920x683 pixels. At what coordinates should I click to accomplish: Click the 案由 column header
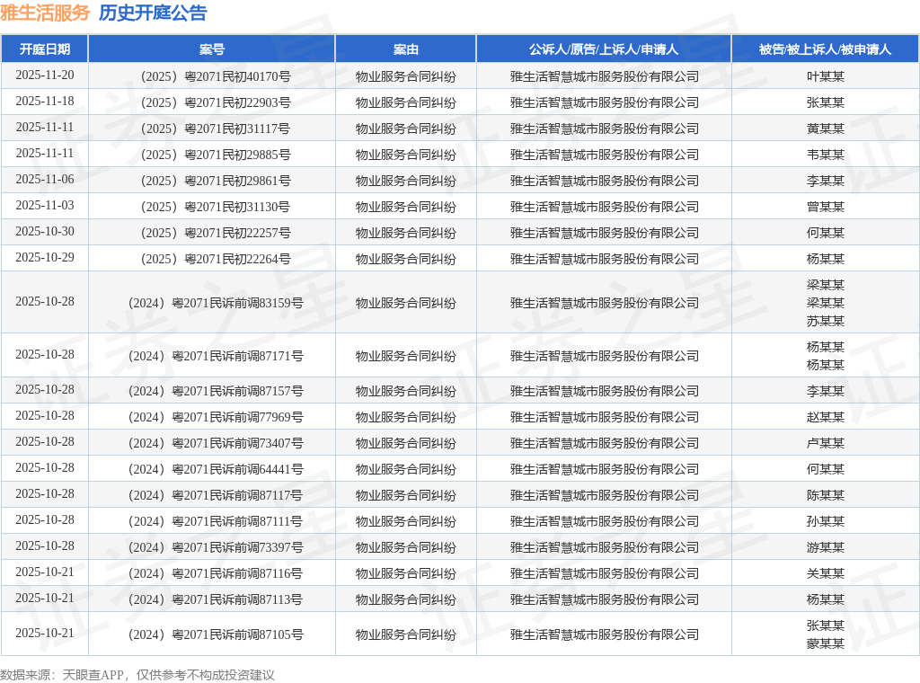405,49
